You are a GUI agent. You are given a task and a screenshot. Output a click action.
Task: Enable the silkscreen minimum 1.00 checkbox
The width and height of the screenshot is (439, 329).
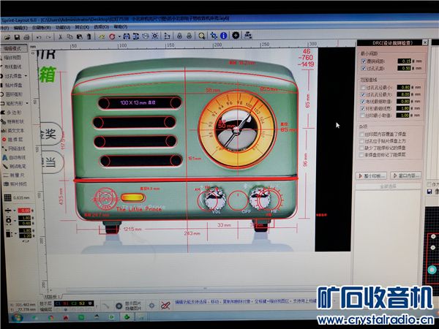tap(363, 116)
